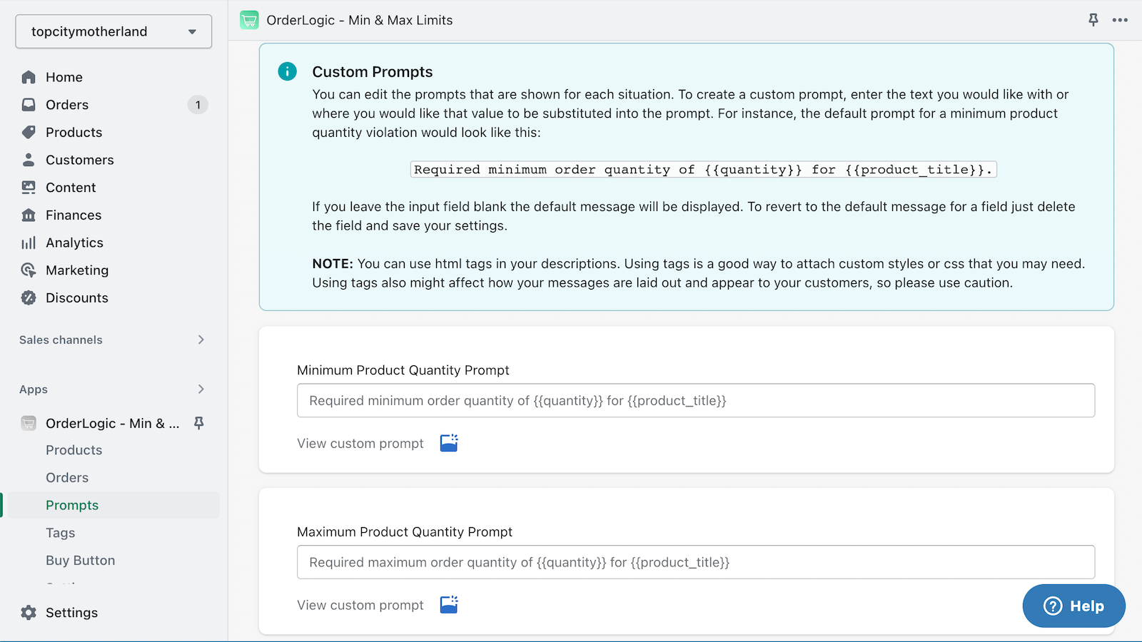The image size is (1142, 642).
Task: Select the Marketing megaphone icon
Action: (29, 270)
